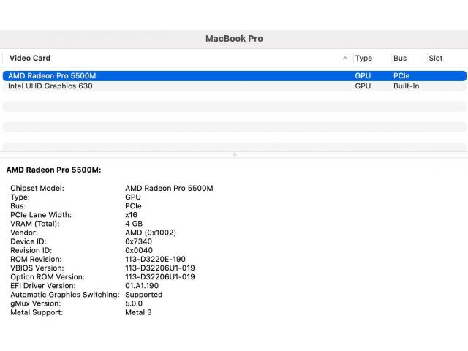Click the Metal Support value Metal 3
Viewport: 468px width, 351px height.
pos(138,312)
